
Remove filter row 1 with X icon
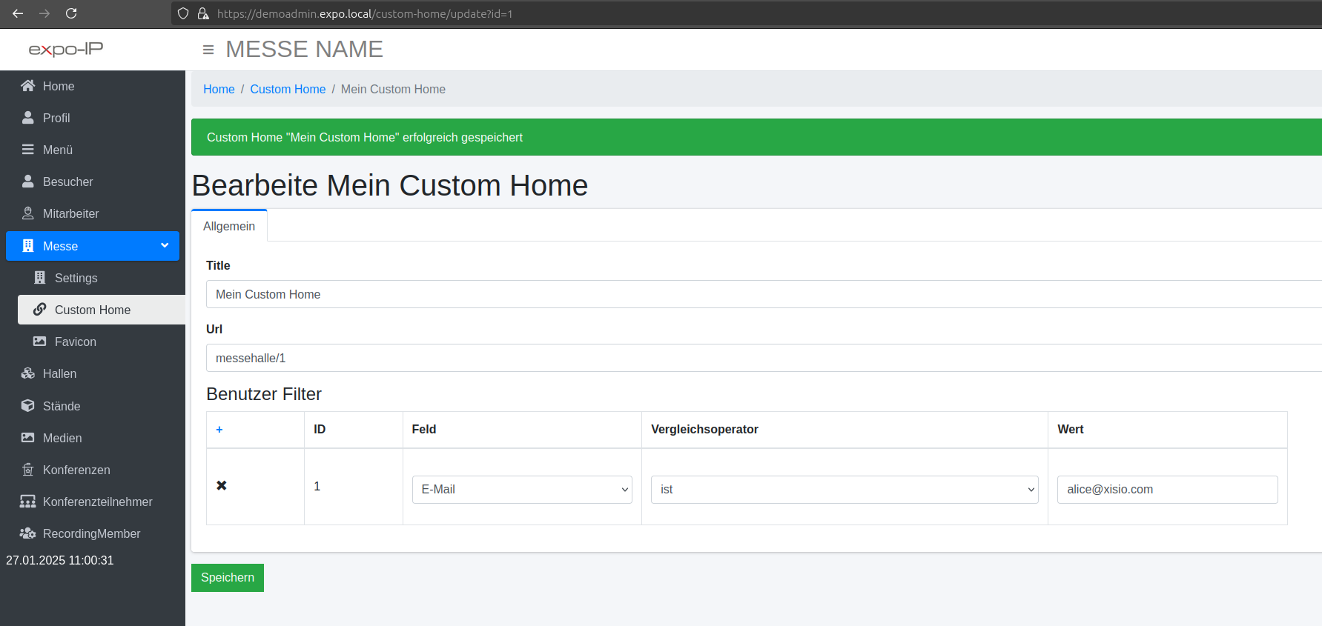221,486
